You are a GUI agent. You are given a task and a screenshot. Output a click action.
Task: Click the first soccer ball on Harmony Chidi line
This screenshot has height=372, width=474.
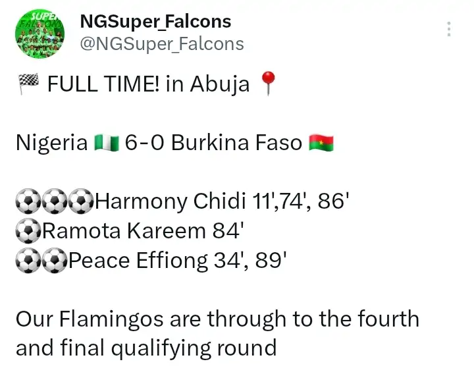click(x=28, y=201)
